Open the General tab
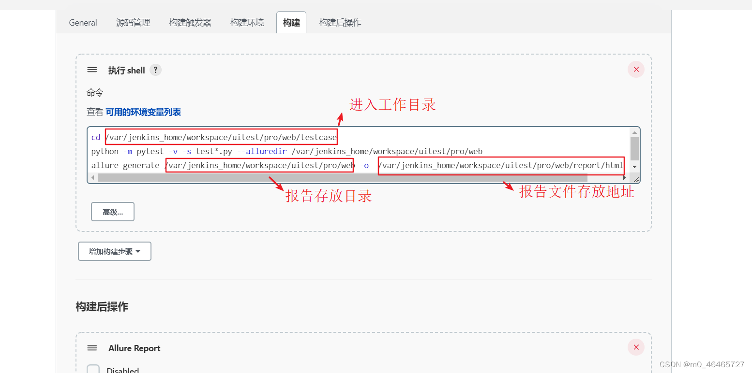Image resolution: width=752 pixels, height=373 pixels. (83, 23)
